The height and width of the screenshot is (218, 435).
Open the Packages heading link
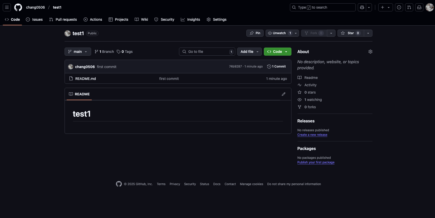306,148
